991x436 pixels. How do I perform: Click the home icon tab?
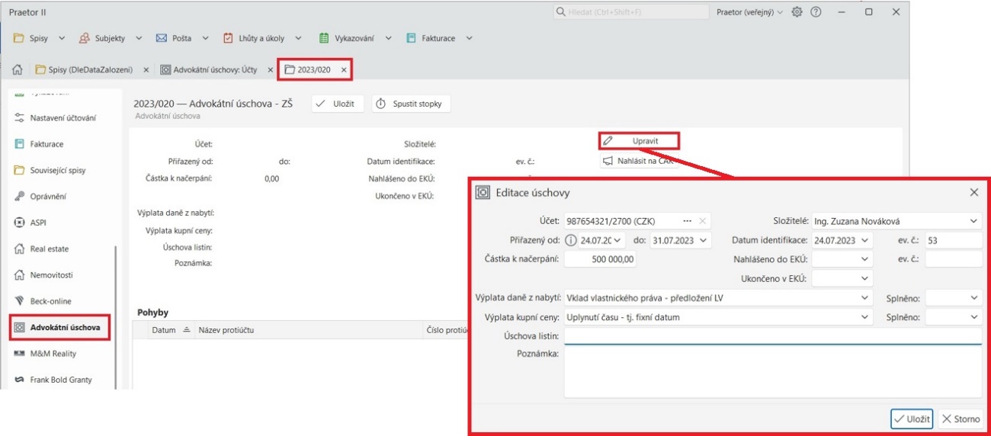[x=16, y=69]
